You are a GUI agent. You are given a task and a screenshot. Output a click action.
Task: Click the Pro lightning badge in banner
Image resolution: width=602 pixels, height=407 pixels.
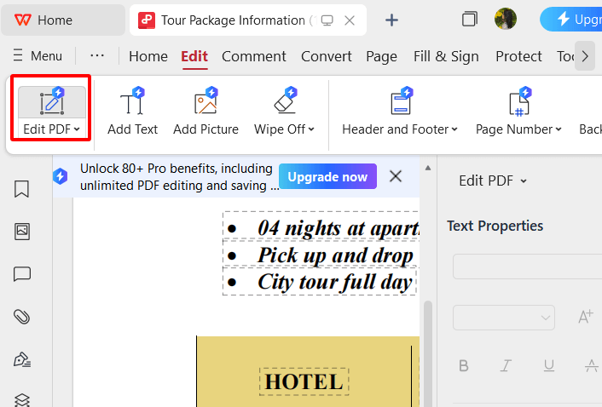click(x=61, y=176)
